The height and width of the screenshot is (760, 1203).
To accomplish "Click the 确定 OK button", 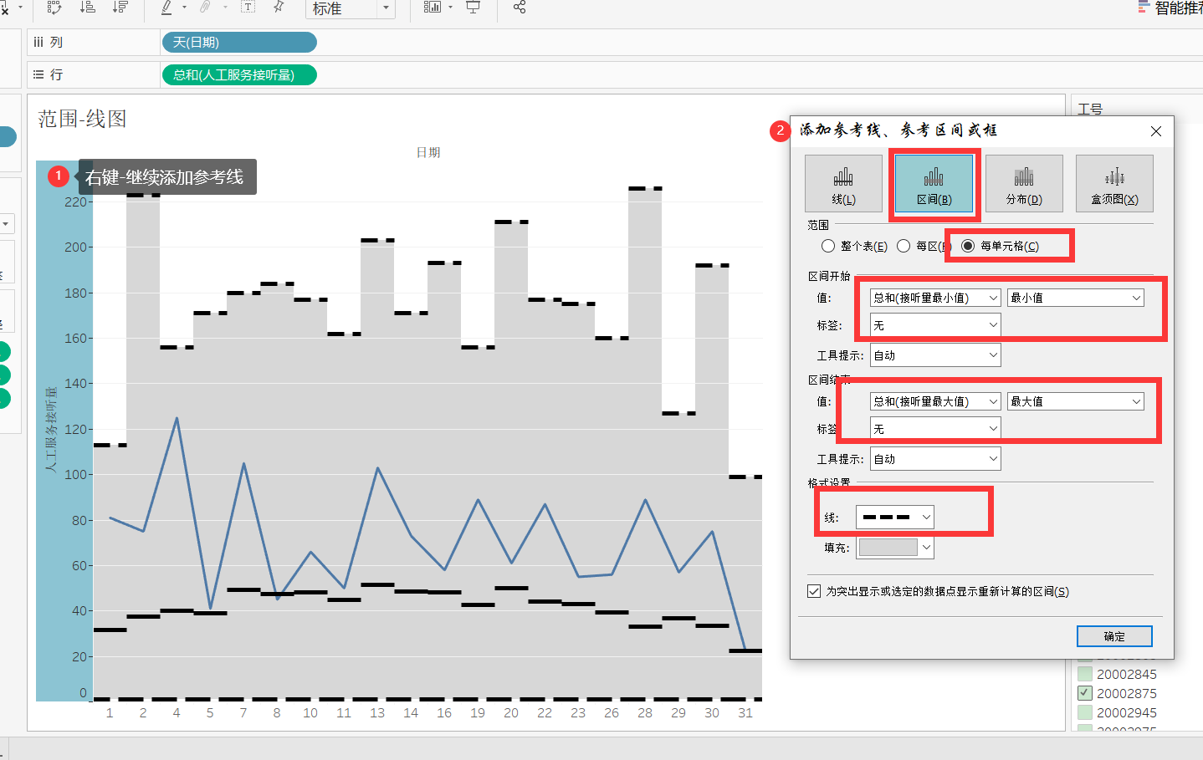I will coord(1114,636).
